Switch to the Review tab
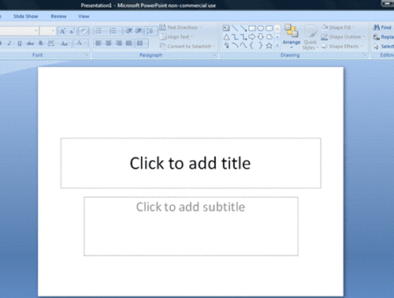The height and width of the screenshot is (298, 394). (x=58, y=17)
